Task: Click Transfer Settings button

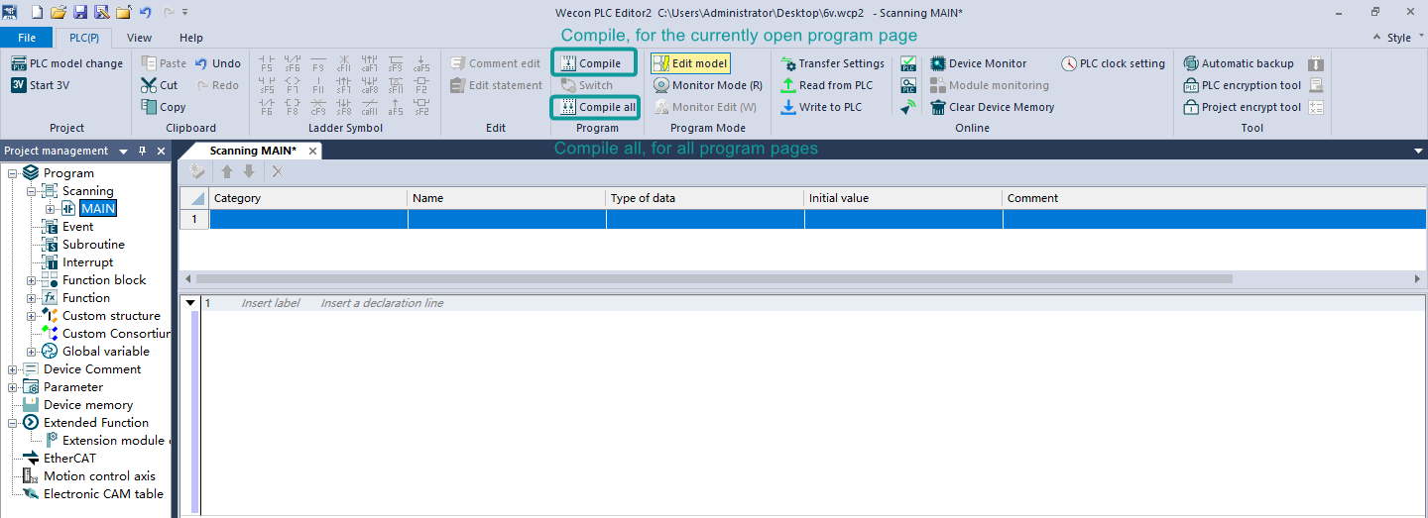Action: tap(831, 63)
